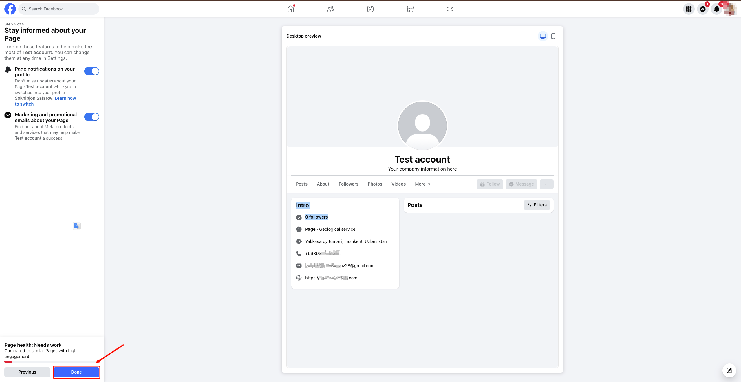Open the Marketplace icon
The height and width of the screenshot is (382, 741).
click(x=410, y=9)
